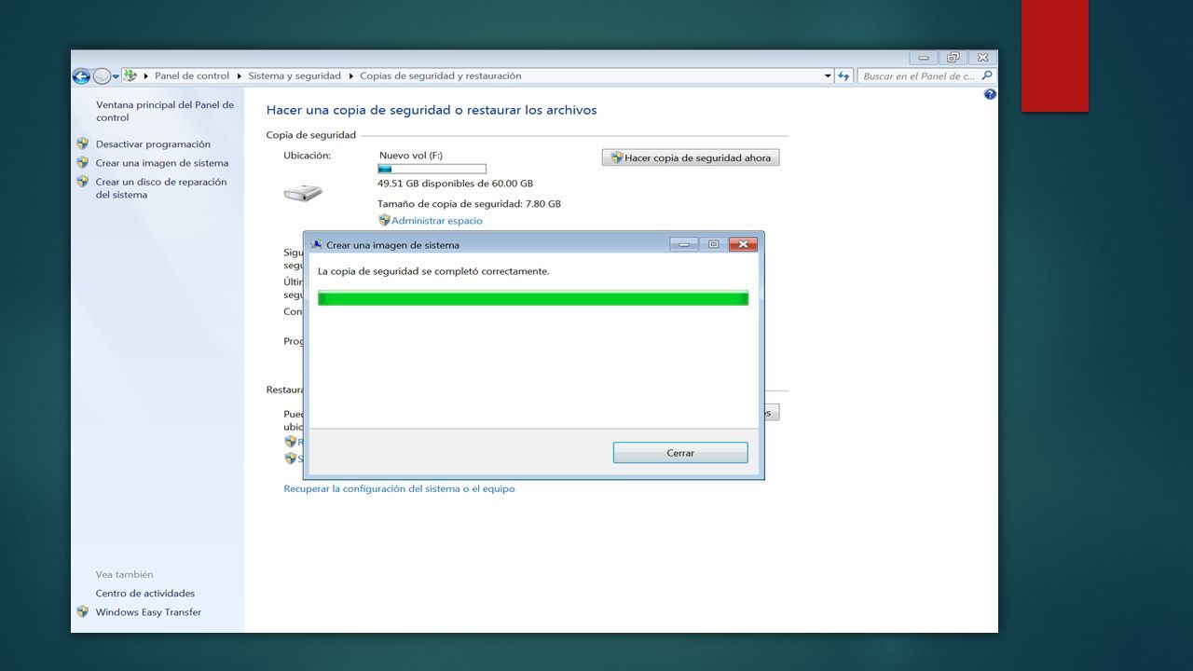The image size is (1193, 671).
Task: Open 'Crear un disco de reparación del sistema'
Action: pos(161,188)
